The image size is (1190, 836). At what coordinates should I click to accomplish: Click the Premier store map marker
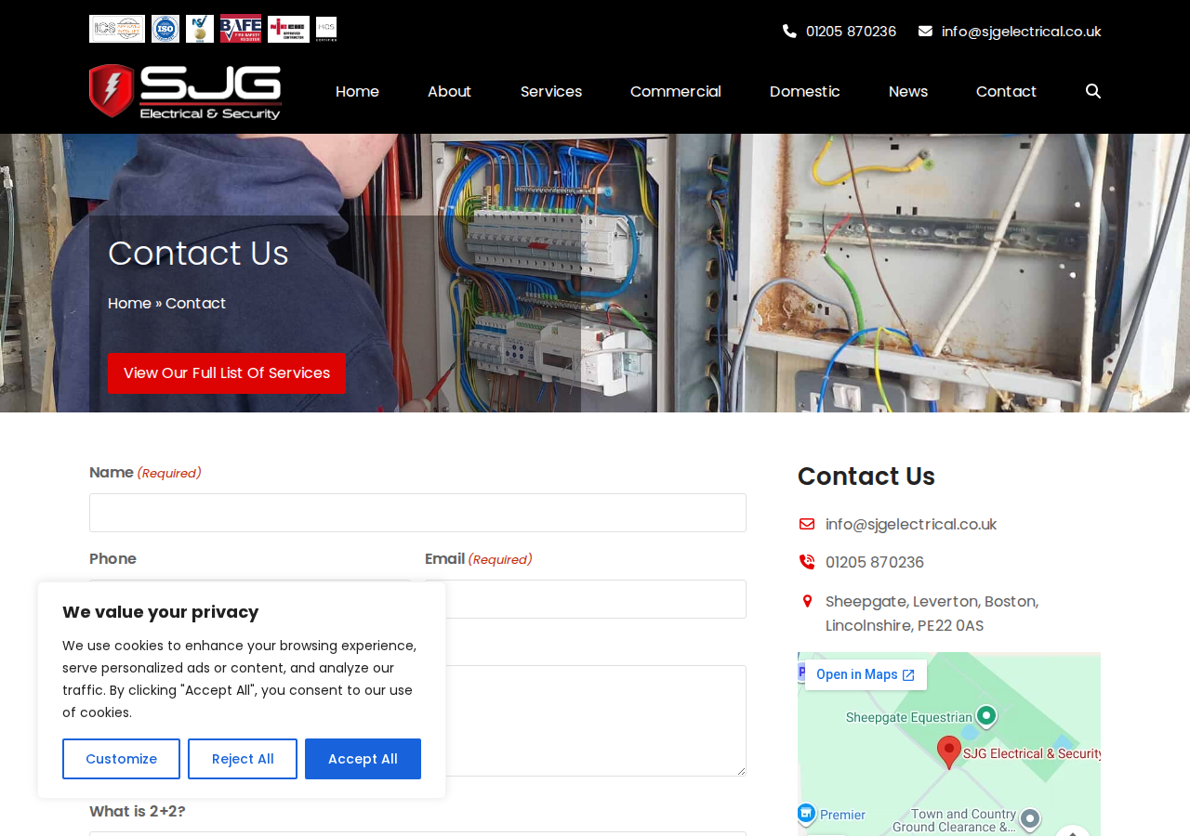coord(806,814)
